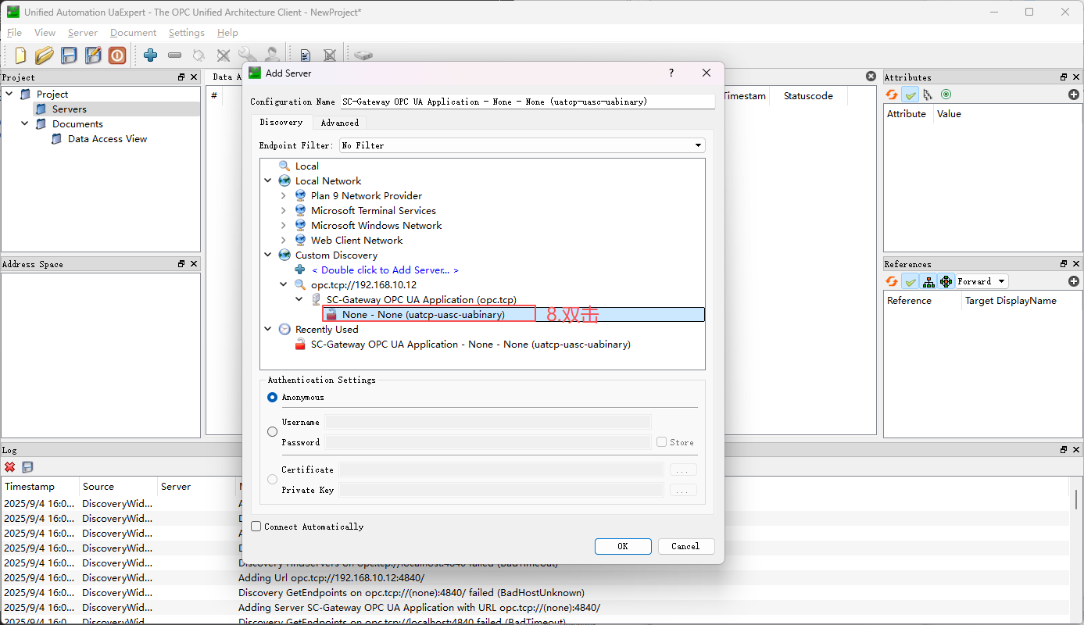
Task: Refresh the Attributes panel with orange arrows icon
Action: [x=892, y=95]
